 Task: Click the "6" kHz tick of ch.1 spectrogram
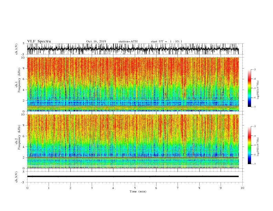pos(24,79)
